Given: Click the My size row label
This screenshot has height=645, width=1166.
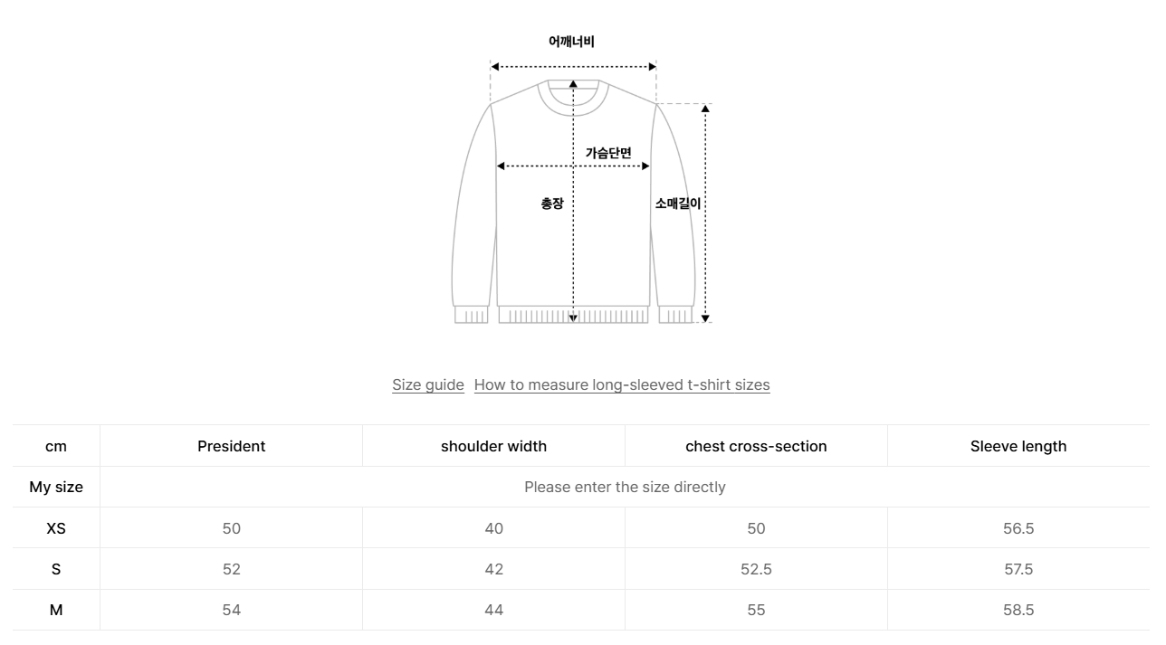Looking at the screenshot, I should (x=56, y=487).
